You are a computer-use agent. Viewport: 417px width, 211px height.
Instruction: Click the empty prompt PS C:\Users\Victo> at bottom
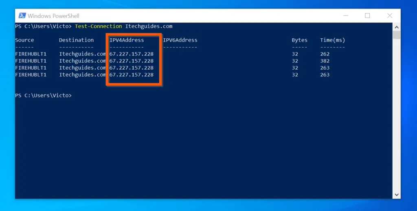pyautogui.click(x=43, y=95)
